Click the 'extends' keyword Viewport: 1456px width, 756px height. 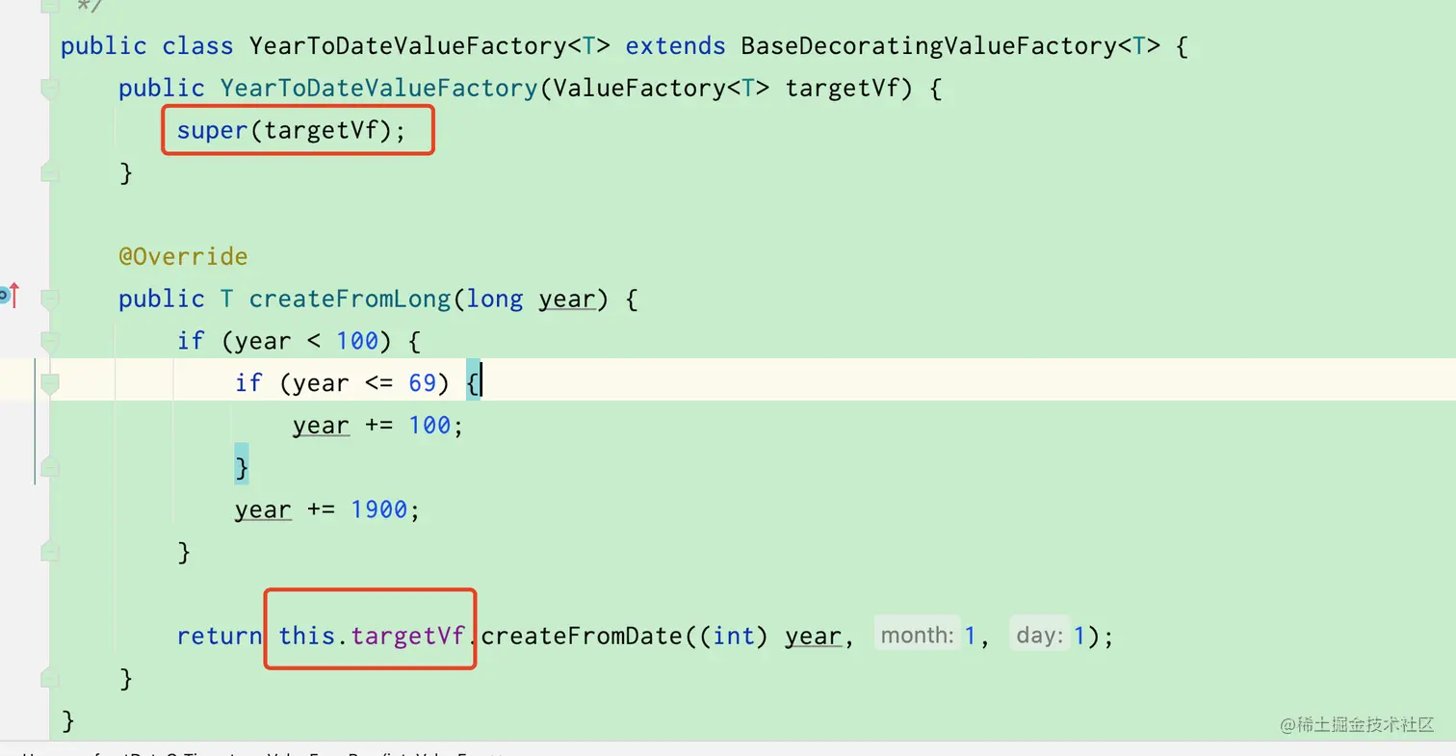tap(675, 46)
